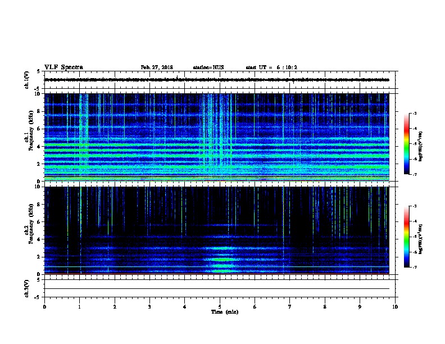
Task: Click the time axis tick labeled "0"
Action: point(44,306)
